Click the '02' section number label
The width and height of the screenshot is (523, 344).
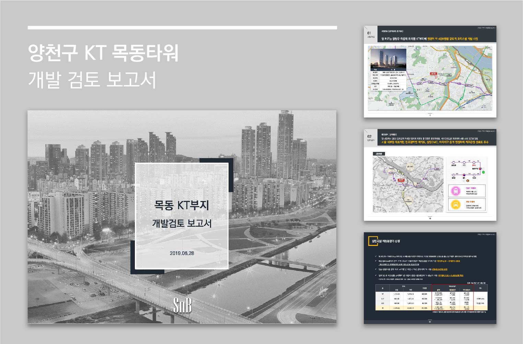click(369, 136)
